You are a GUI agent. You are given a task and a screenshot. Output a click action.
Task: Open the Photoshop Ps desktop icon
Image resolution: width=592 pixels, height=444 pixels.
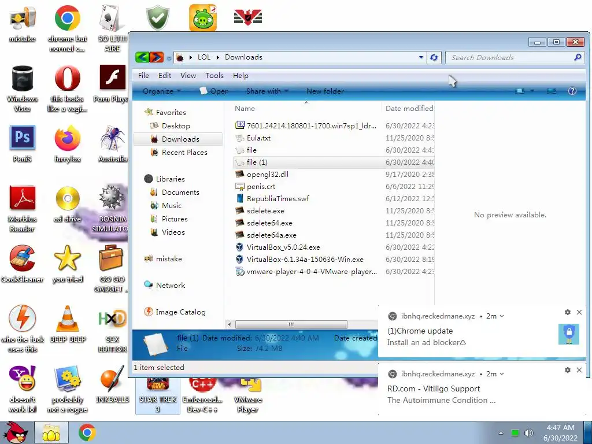(x=23, y=143)
